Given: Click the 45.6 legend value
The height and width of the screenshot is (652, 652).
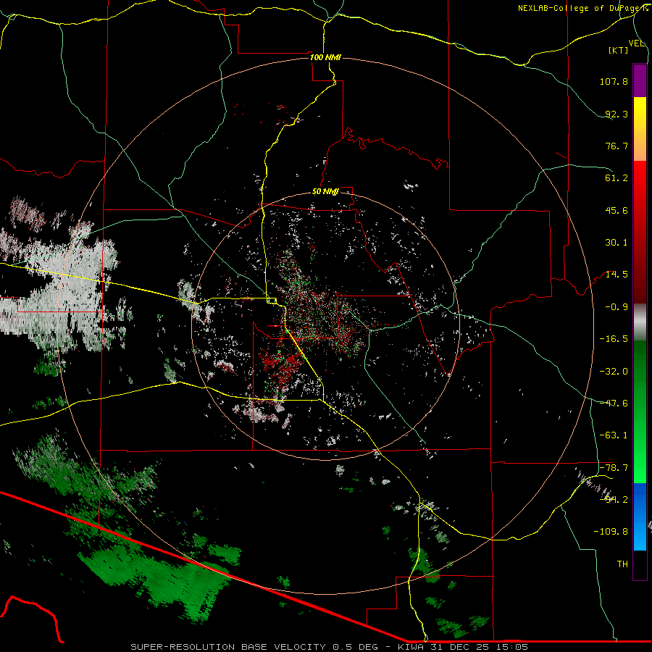Looking at the screenshot, I should [617, 210].
